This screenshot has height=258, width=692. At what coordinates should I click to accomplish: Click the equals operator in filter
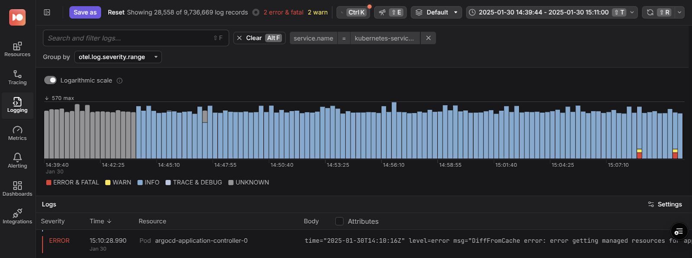coord(344,38)
